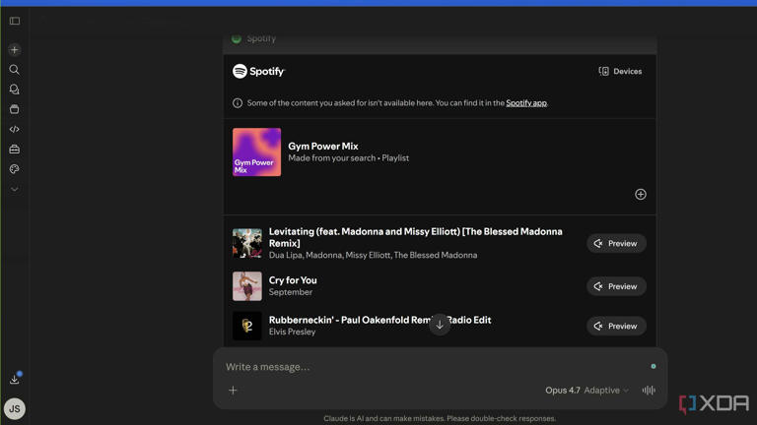Open the JS profile avatar

point(15,408)
